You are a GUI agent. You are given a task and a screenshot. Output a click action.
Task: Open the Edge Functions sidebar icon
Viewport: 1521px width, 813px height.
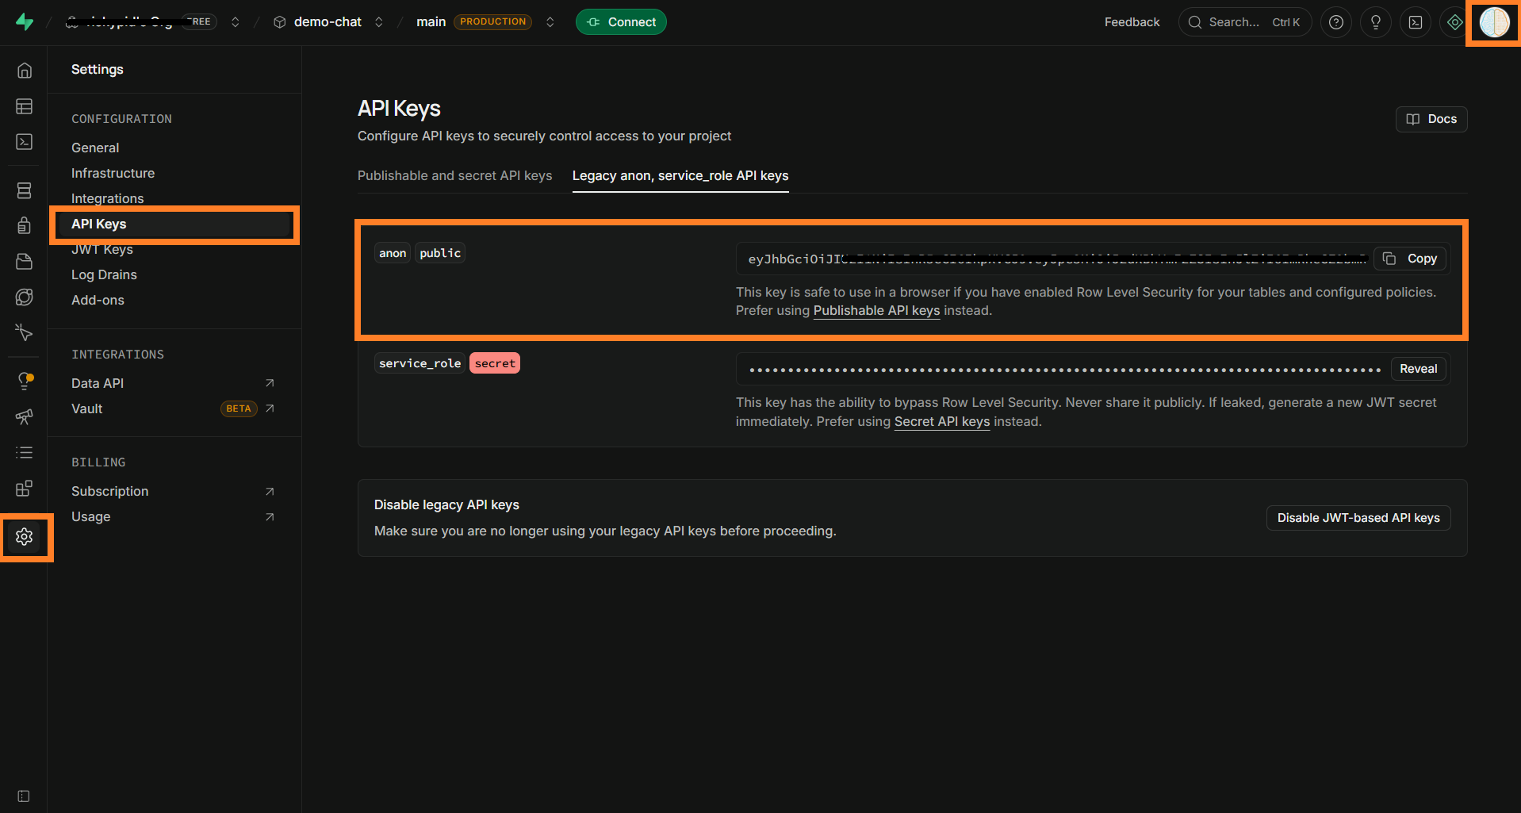[x=25, y=297]
